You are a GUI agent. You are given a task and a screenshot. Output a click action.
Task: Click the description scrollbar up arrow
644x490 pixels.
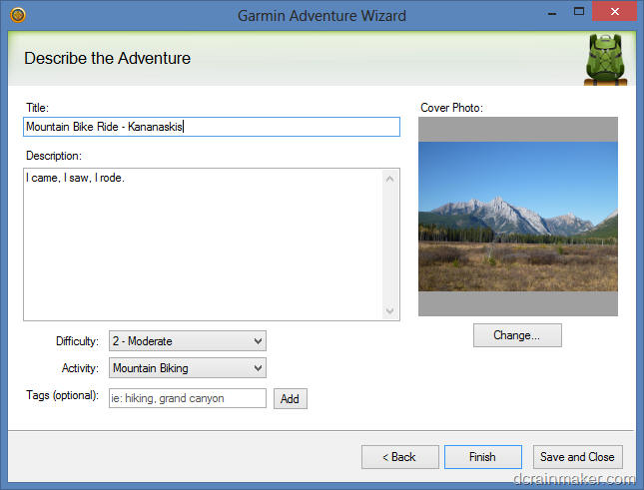tap(390, 179)
